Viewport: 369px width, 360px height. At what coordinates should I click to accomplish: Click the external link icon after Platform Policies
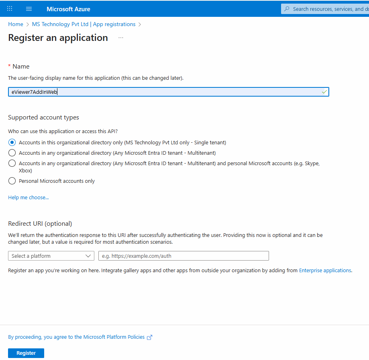pos(149,337)
